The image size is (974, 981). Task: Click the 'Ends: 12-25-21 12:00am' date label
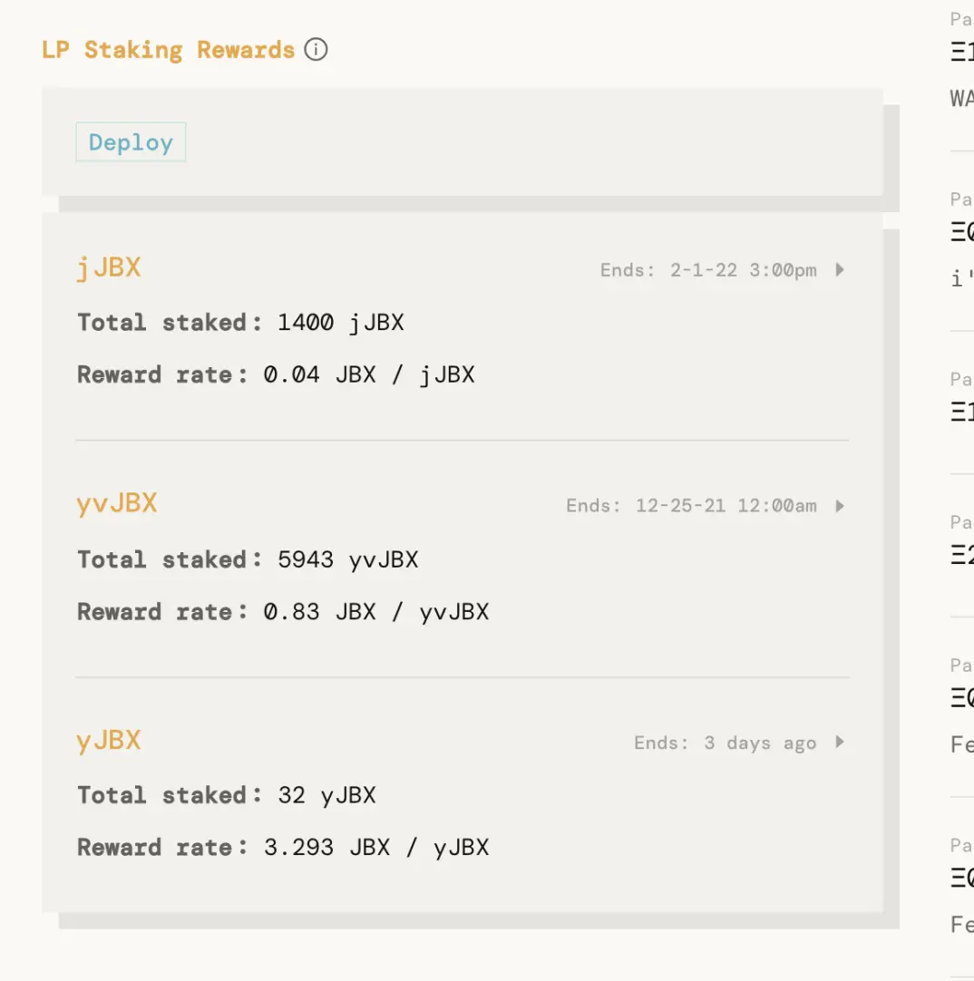(x=691, y=506)
